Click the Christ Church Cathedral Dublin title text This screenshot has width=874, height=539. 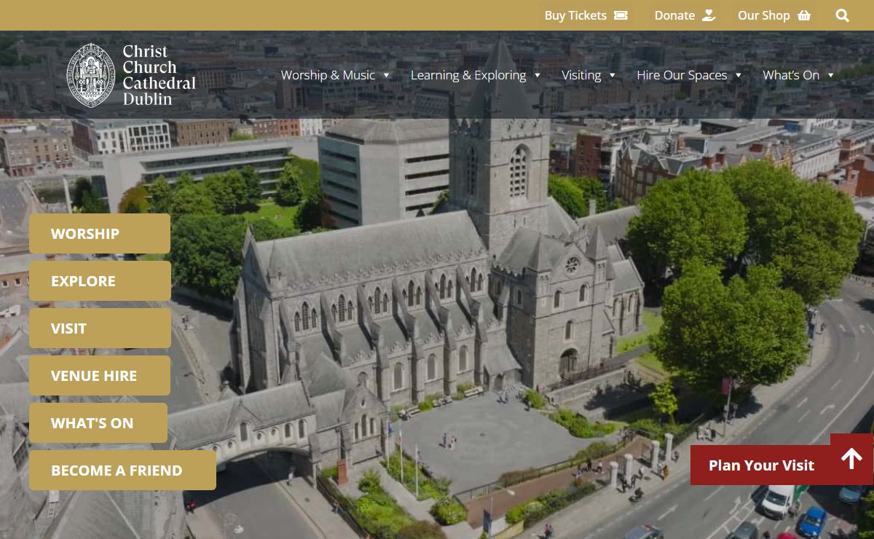[x=159, y=75]
